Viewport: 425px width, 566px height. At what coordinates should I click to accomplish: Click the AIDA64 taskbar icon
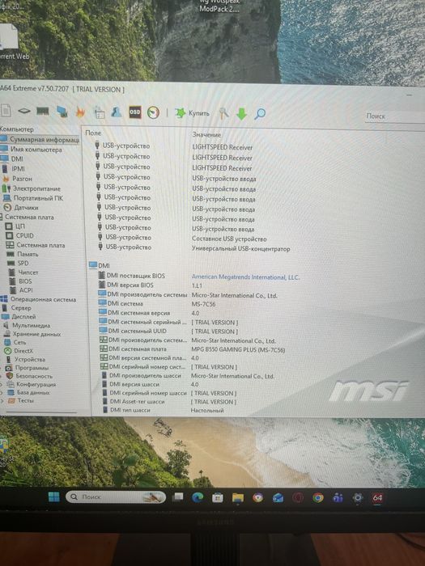pos(377,498)
